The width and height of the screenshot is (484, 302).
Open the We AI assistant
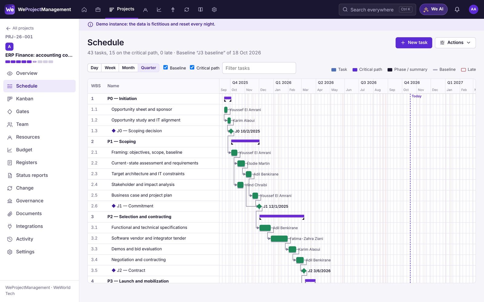point(433,9)
